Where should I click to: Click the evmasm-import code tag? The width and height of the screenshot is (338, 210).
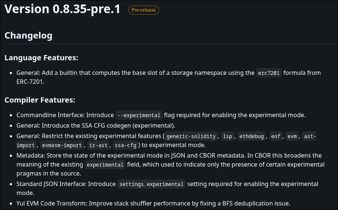pyautogui.click(x=62, y=145)
